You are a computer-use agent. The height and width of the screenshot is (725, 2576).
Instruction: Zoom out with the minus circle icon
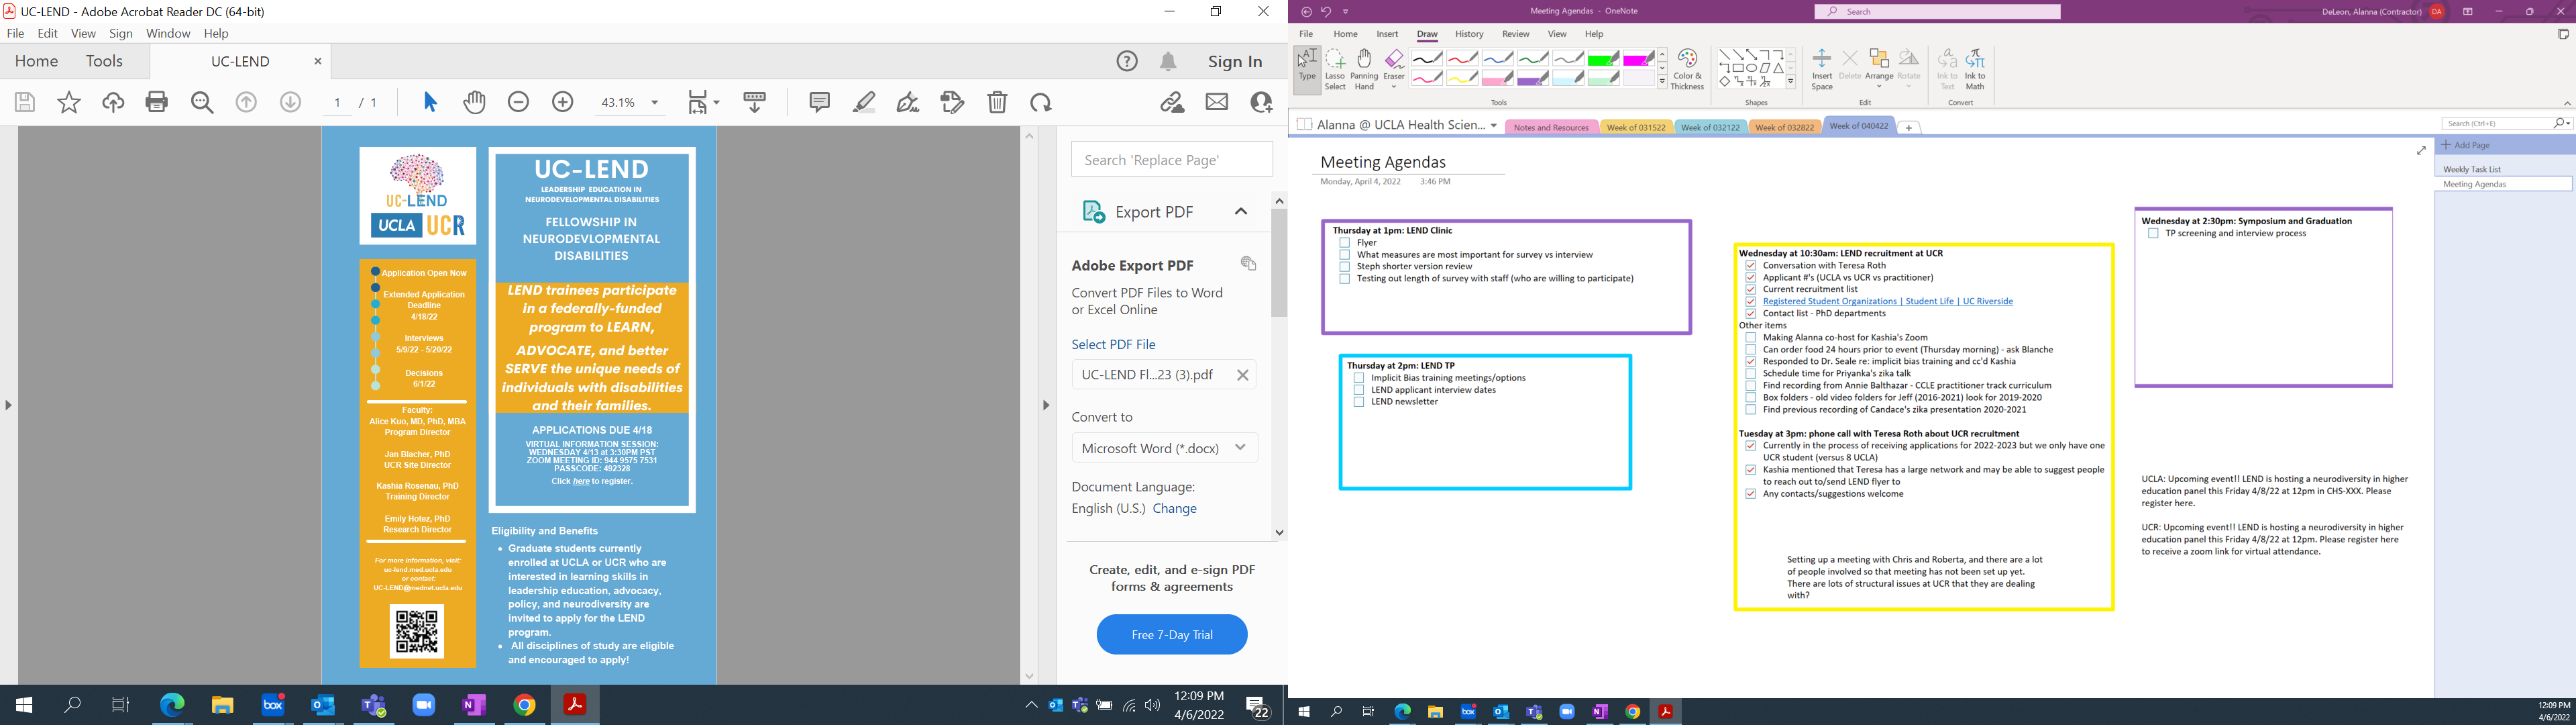[518, 102]
